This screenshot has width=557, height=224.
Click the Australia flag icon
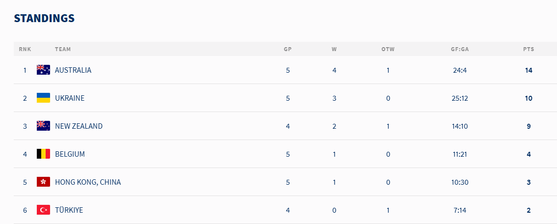click(43, 70)
